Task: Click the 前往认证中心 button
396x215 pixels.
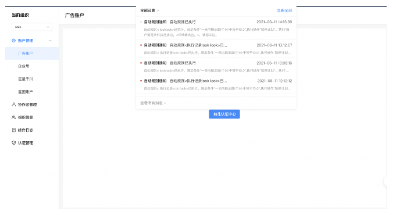Action: (x=224, y=114)
